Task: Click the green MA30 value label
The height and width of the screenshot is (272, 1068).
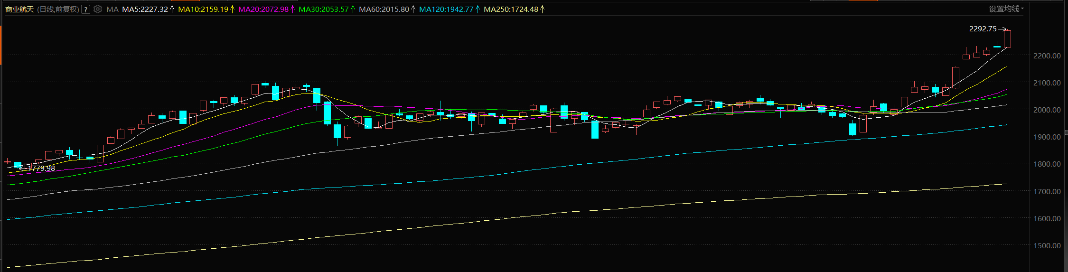Action: click(x=323, y=9)
